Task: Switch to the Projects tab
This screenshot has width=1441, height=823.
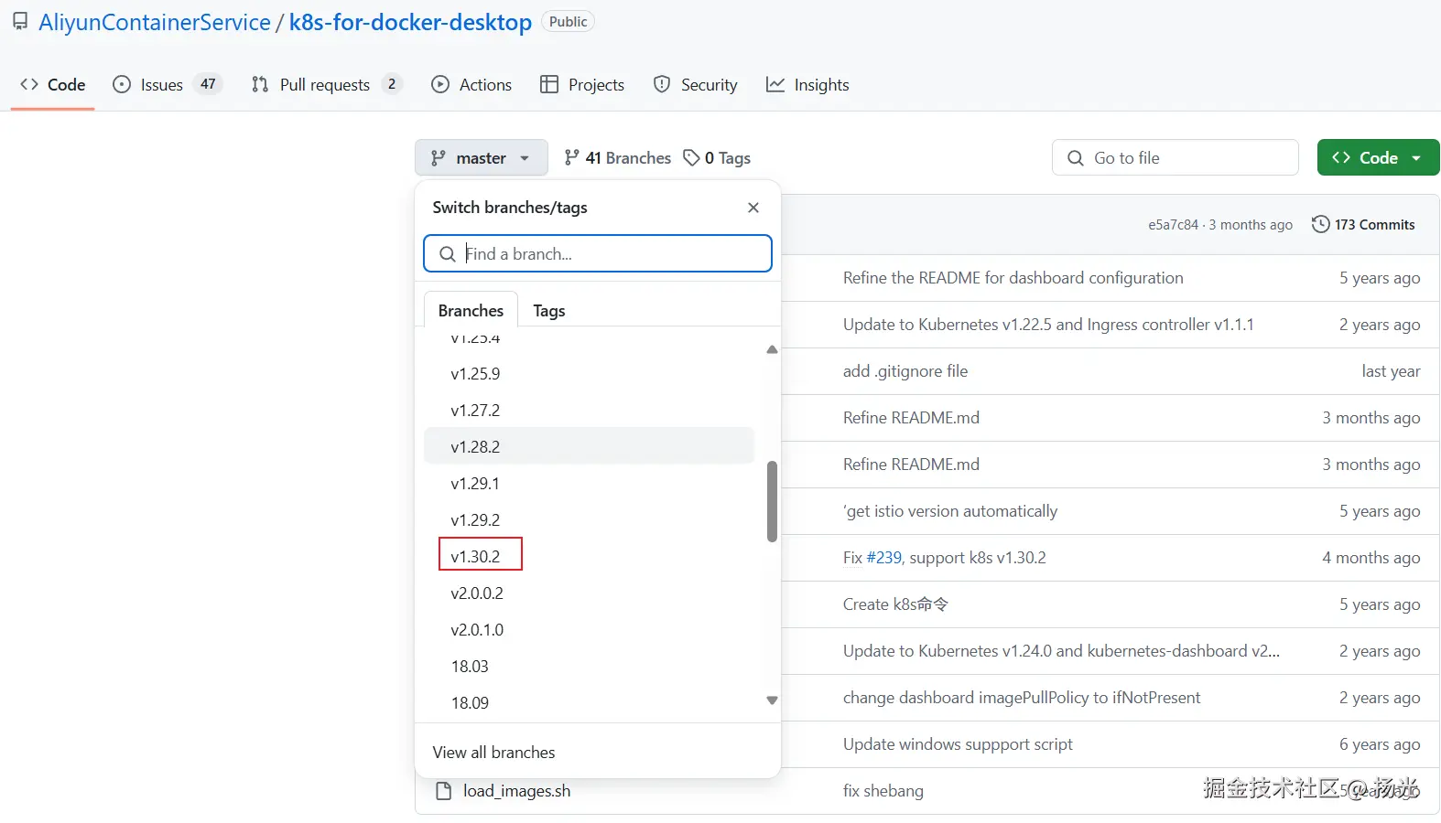Action: (582, 85)
